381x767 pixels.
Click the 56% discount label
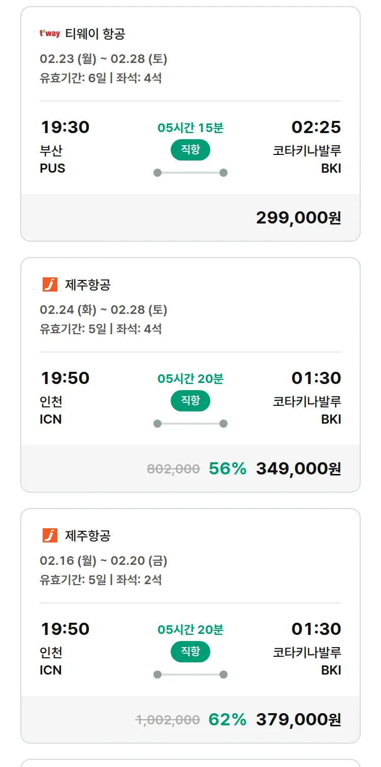pos(227,469)
